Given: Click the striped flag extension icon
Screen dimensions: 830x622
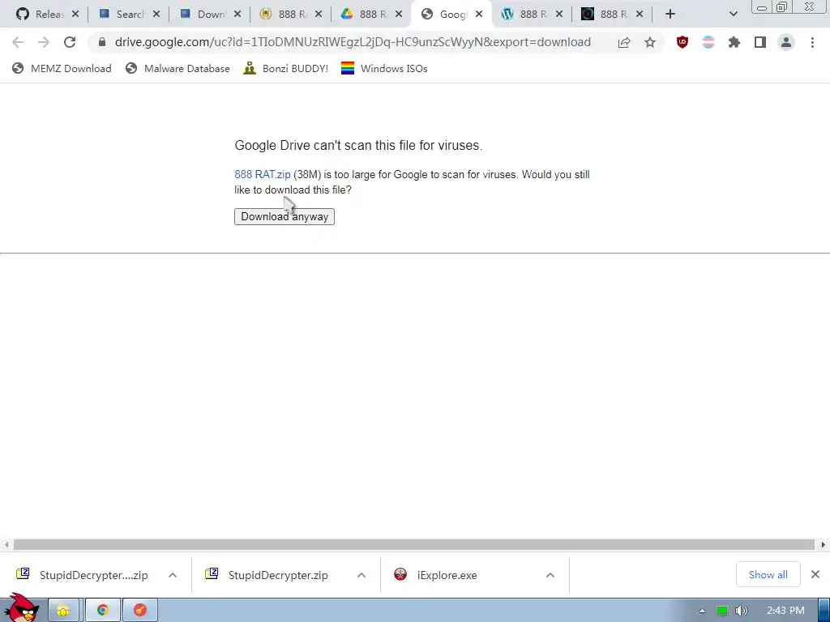Looking at the screenshot, I should (708, 42).
